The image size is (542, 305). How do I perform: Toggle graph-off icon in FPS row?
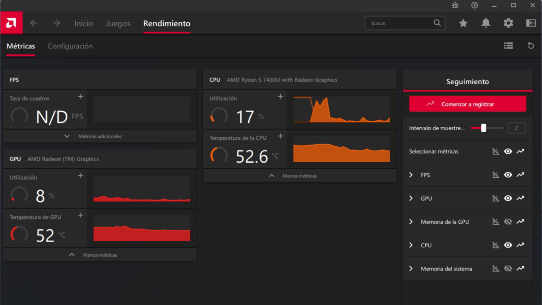point(496,175)
